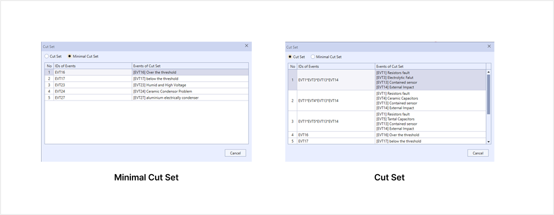Image resolution: width=554 pixels, height=215 pixels.
Task: Click the vertical scrollbar thumb in the cut set table
Action: [x=488, y=93]
